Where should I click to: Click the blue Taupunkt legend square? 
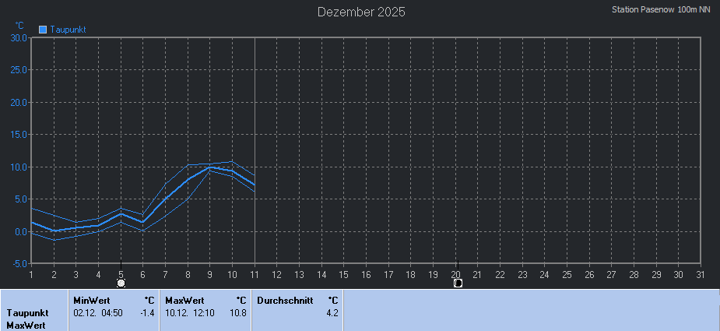click(43, 30)
